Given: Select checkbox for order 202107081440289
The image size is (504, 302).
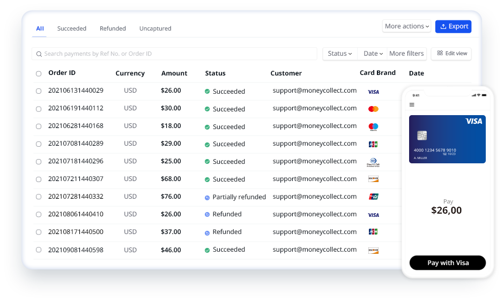Looking at the screenshot, I should (x=39, y=144).
